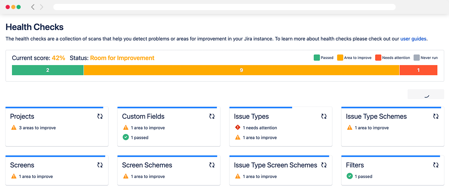Viewport: 449px width, 191px height.
Task: Click the Never run legend swatch
Action: 417,58
